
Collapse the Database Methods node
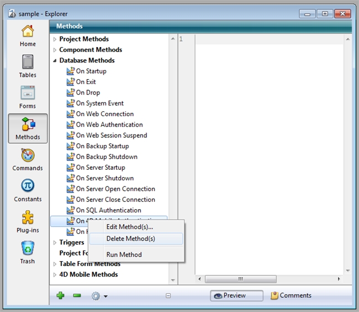tap(55, 61)
